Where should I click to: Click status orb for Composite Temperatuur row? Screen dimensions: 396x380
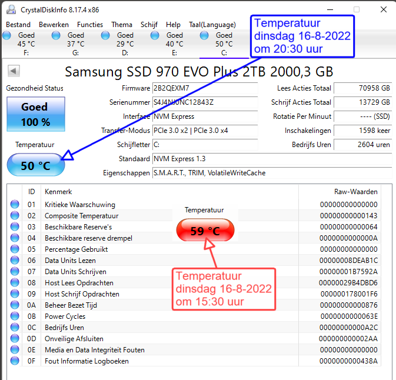click(x=15, y=216)
